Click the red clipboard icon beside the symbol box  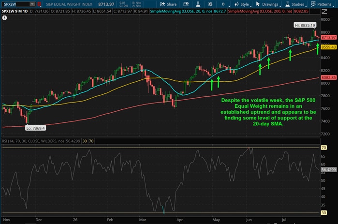click(x=39, y=4)
